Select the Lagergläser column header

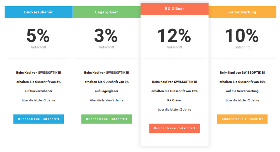pyautogui.click(x=107, y=12)
